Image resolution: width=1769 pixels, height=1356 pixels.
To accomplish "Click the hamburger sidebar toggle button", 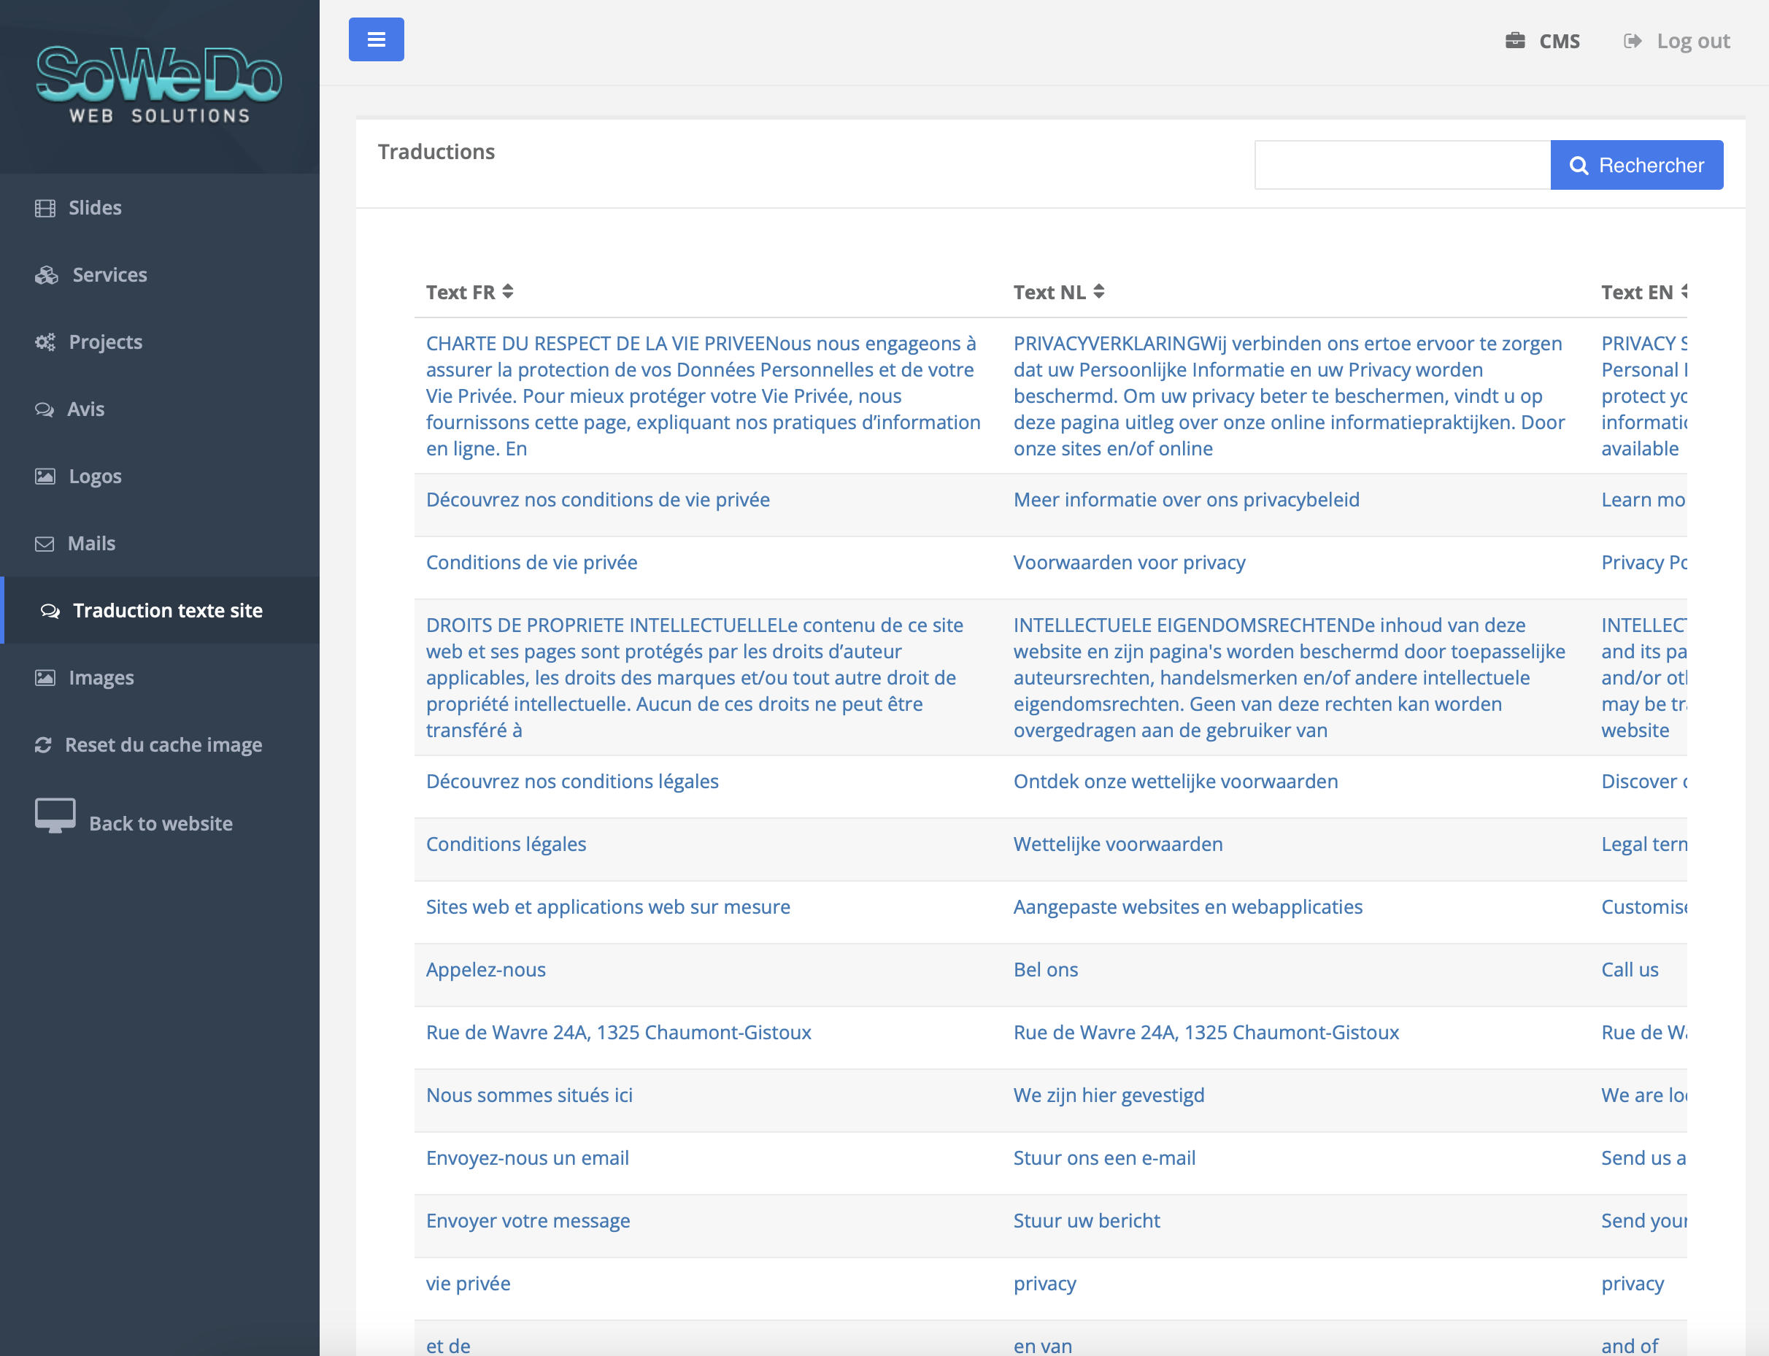I will [x=376, y=39].
